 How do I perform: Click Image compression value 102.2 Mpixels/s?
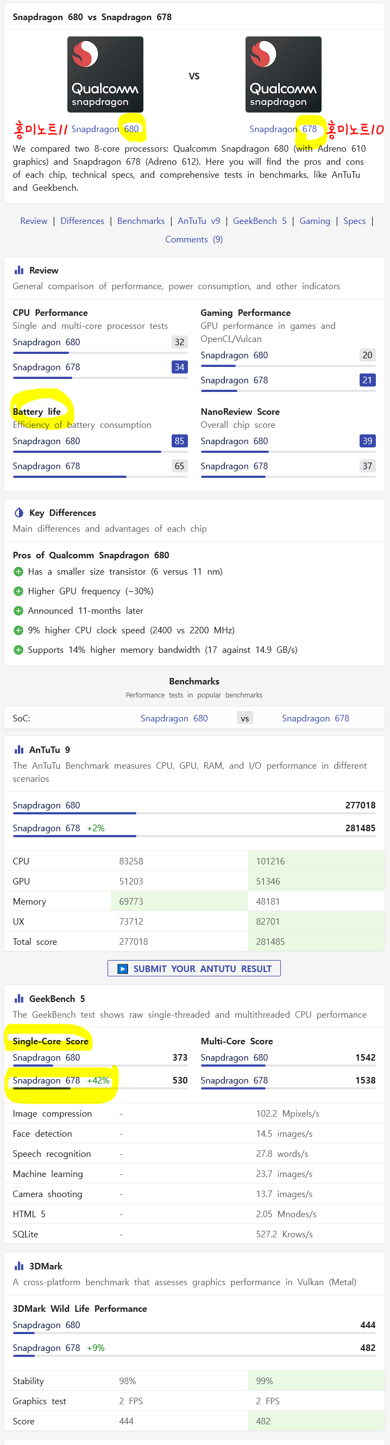(288, 1114)
